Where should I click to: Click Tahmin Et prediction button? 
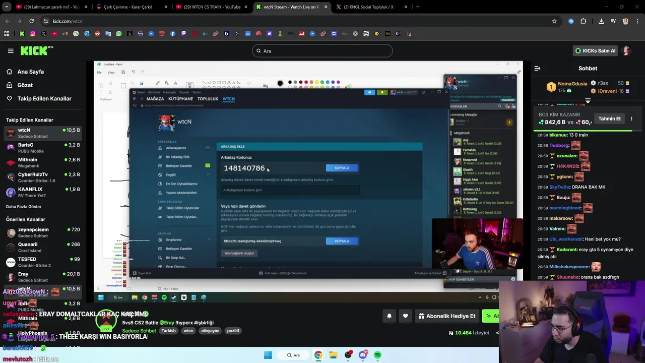tap(609, 119)
